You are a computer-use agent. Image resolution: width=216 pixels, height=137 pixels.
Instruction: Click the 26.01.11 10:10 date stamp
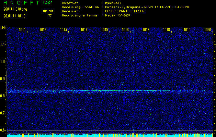tap(15, 16)
